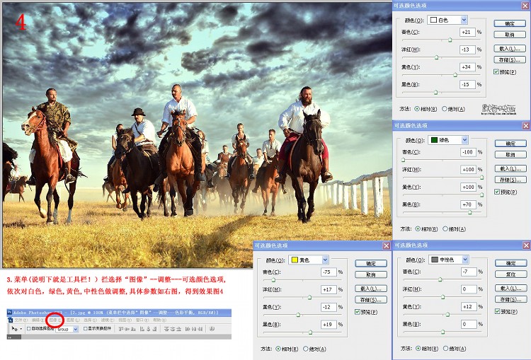Viewport: 531px width, 360px height.
Task: Click black field showing +70 in 绿色 dialog
Action: coord(469,204)
